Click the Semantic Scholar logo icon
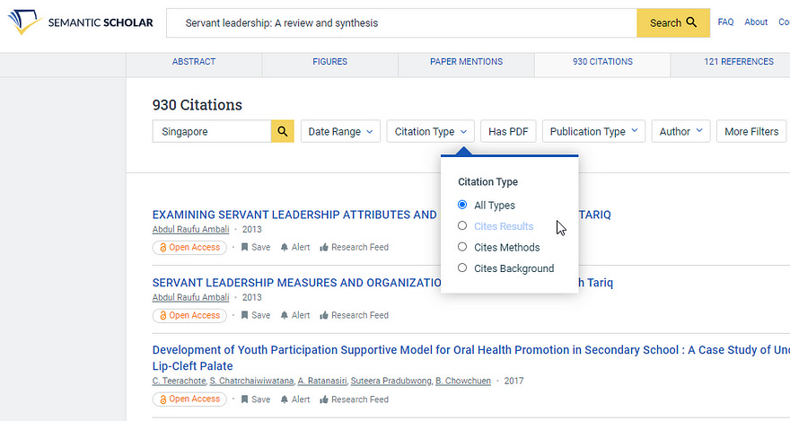Viewport: 790px width, 421px height. 23,22
